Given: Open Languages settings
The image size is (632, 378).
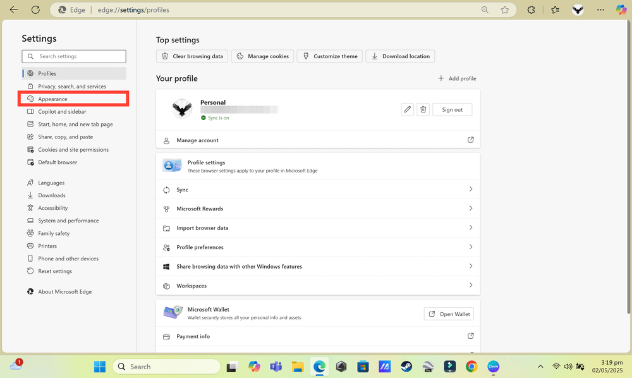Looking at the screenshot, I should coord(74,183).
